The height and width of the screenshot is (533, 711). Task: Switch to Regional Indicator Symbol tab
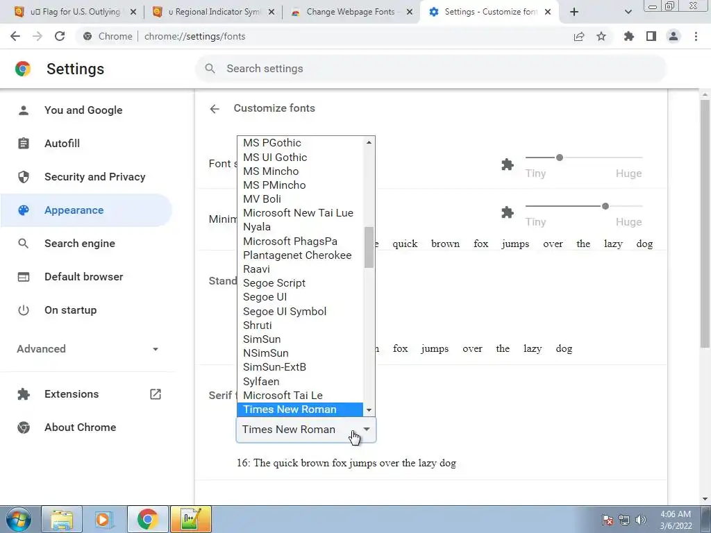click(214, 12)
